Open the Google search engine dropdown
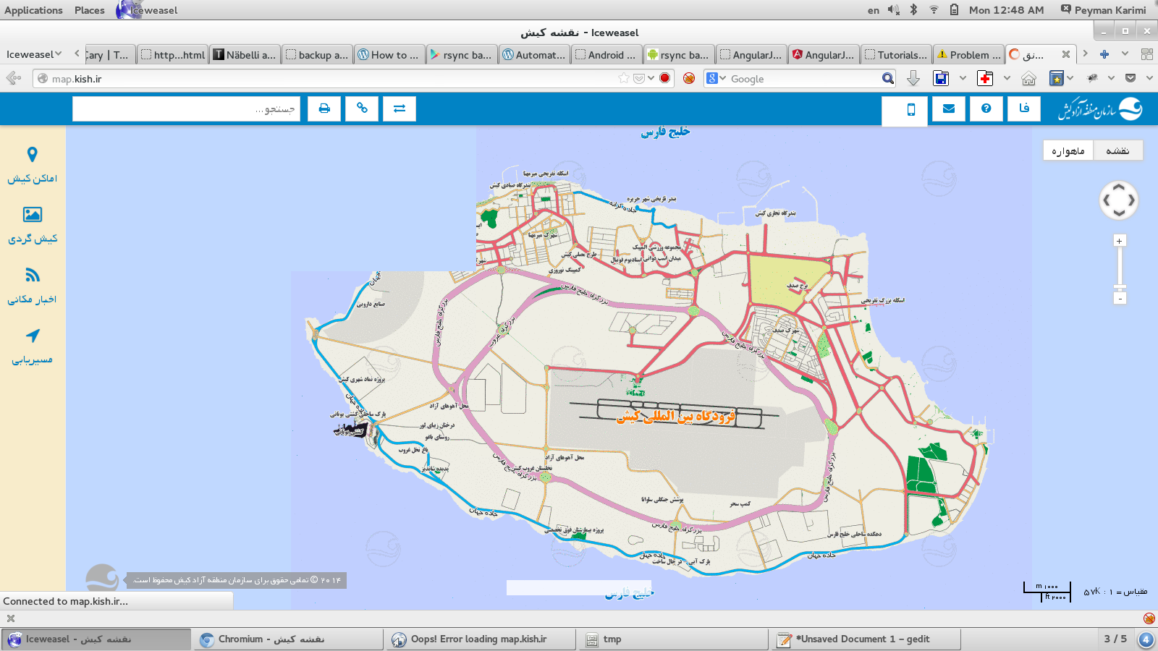The height and width of the screenshot is (651, 1158). tap(716, 79)
